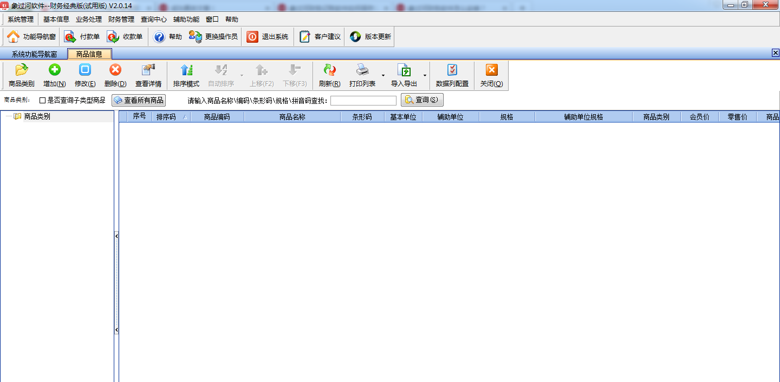Click 查询(S) search button
780x382 pixels.
click(422, 100)
